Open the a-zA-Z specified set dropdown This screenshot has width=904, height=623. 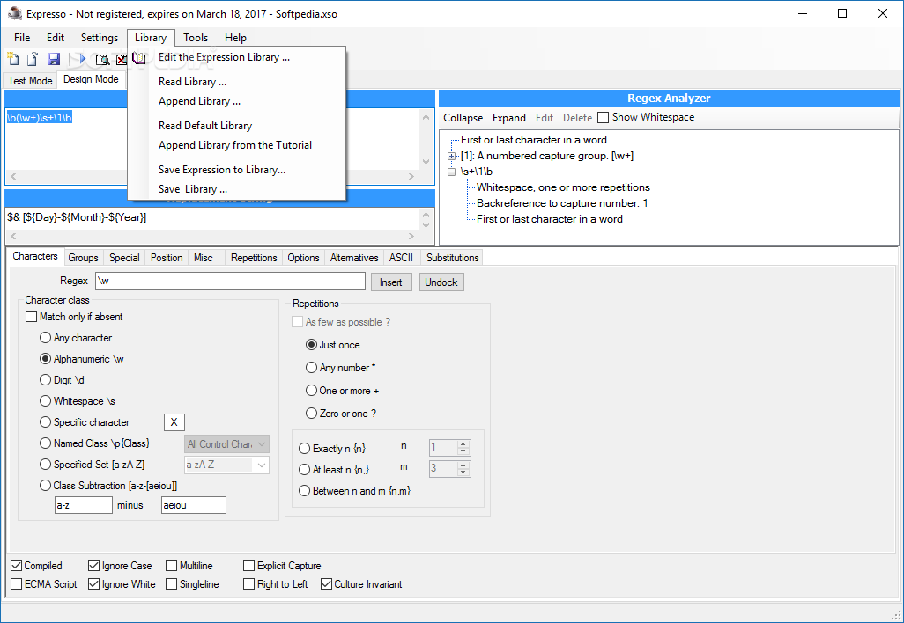(x=262, y=465)
